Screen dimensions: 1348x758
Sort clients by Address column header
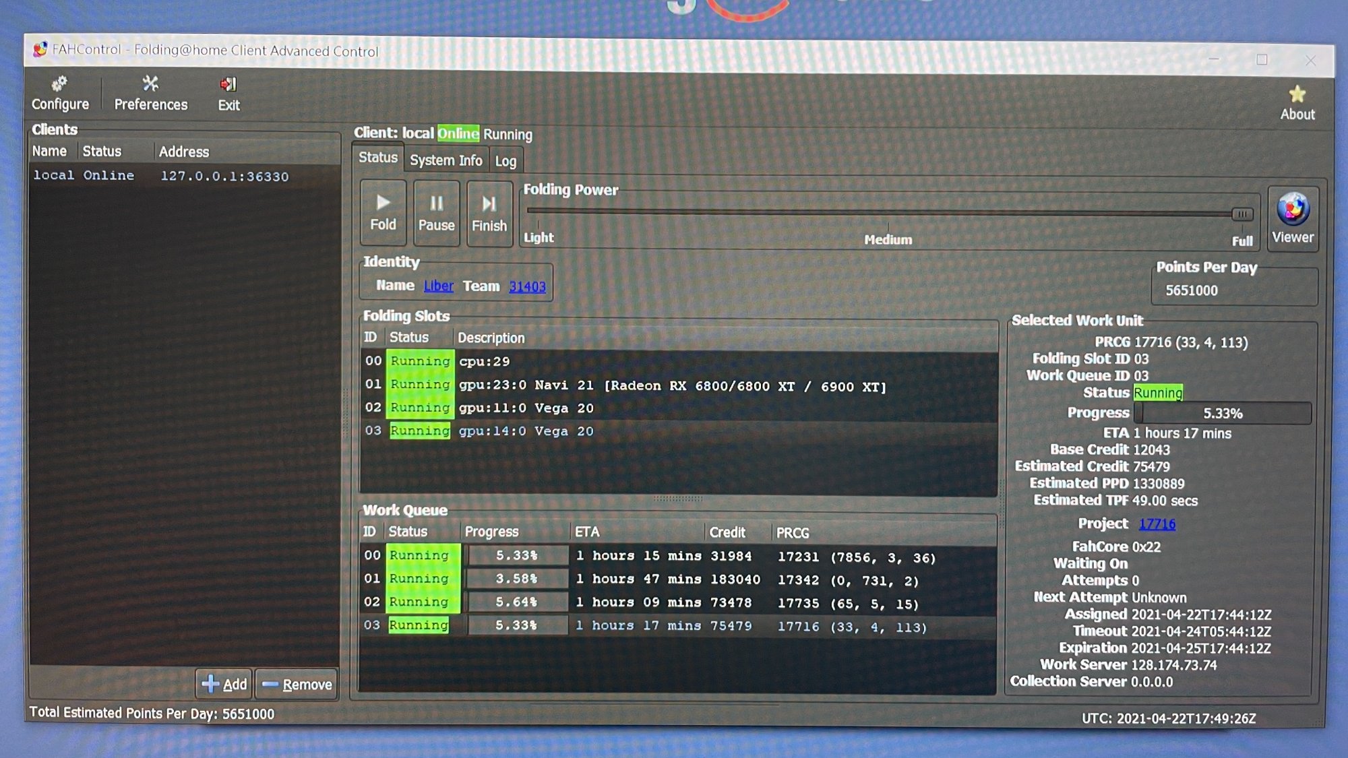pyautogui.click(x=247, y=152)
